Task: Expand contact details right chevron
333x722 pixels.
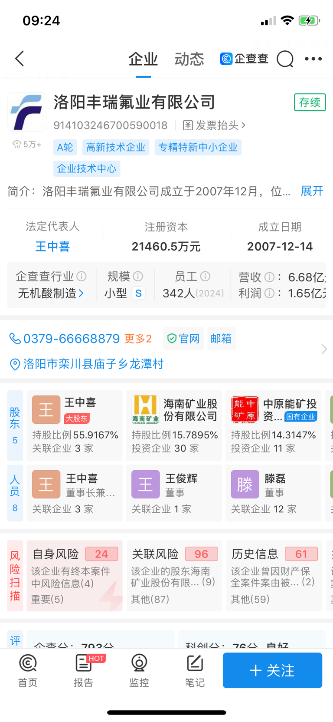Action: [x=324, y=349]
